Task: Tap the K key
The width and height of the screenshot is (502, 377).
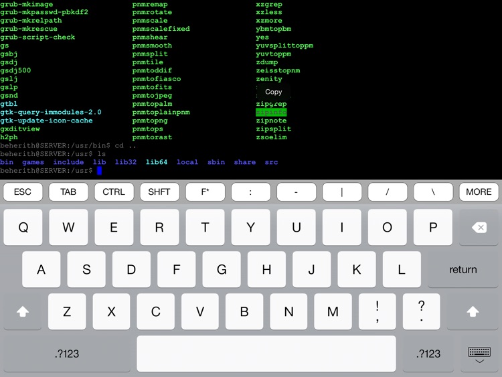Action: (x=357, y=269)
